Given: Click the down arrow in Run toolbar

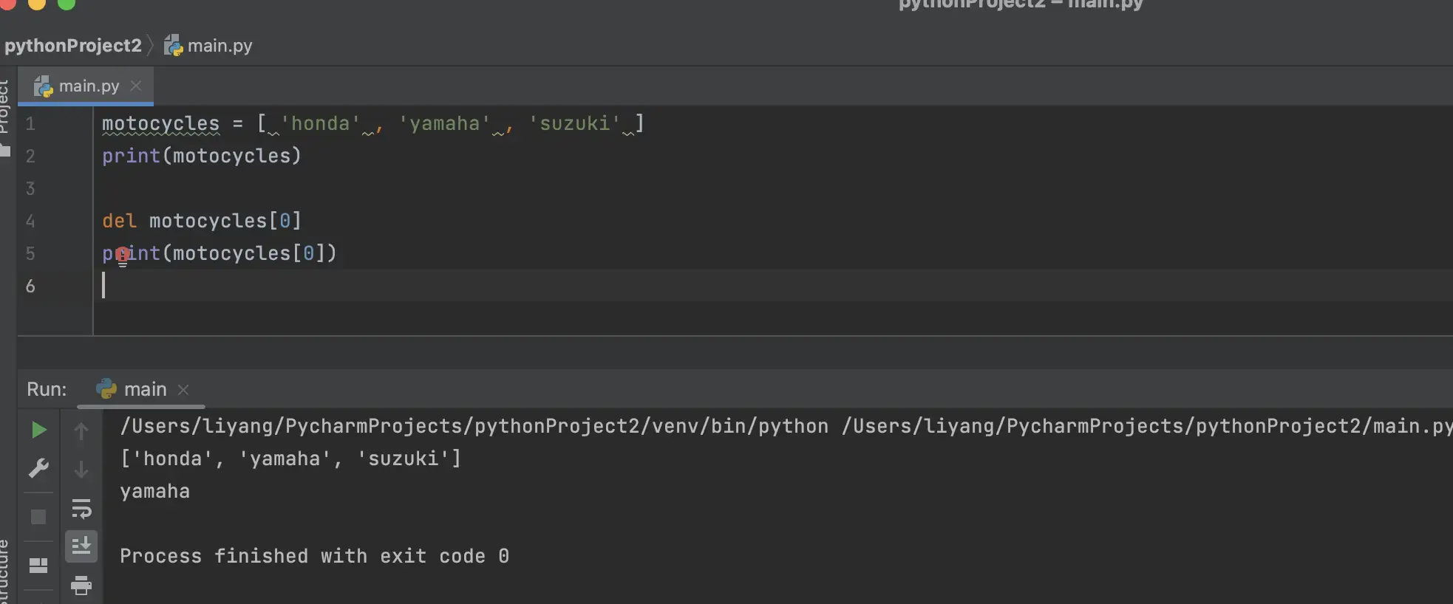Looking at the screenshot, I should click(x=81, y=470).
